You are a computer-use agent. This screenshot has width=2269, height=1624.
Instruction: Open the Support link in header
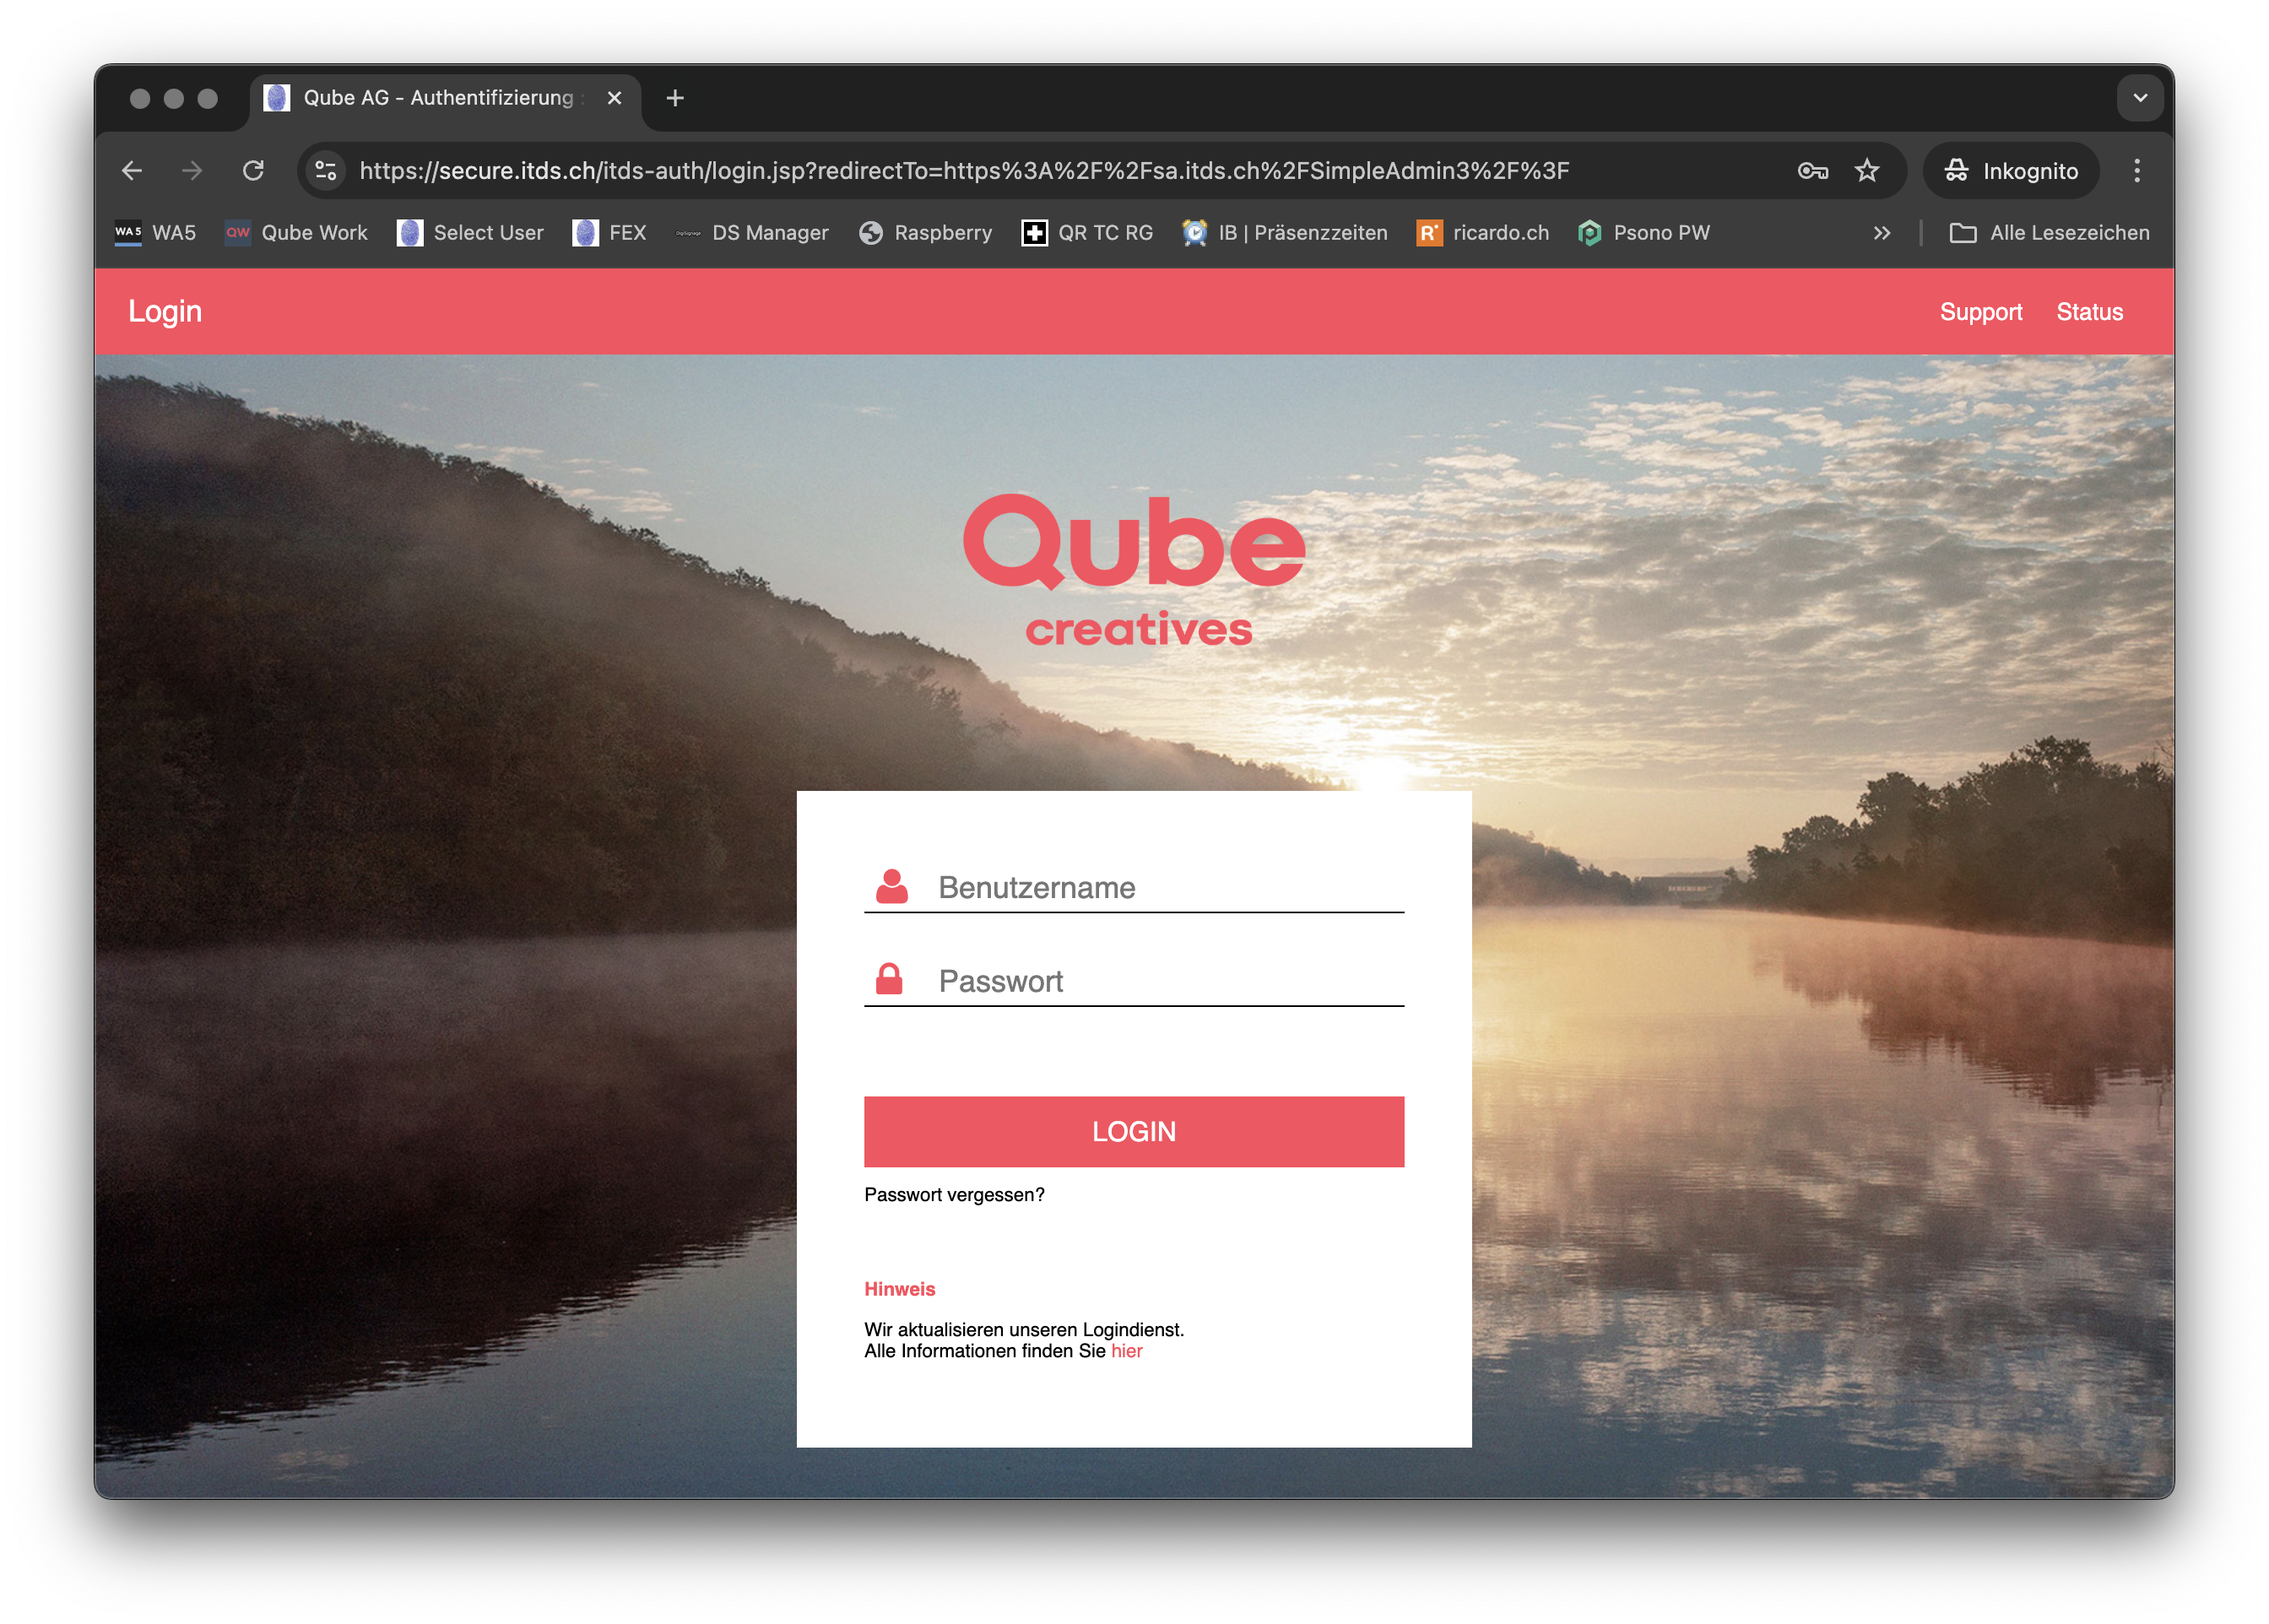[1980, 312]
